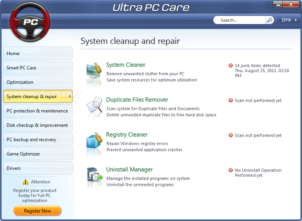Image resolution: width=302 pixels, height=221 pixels.
Task: Click the Registry Cleaner blue cube icon
Action: coord(94,140)
